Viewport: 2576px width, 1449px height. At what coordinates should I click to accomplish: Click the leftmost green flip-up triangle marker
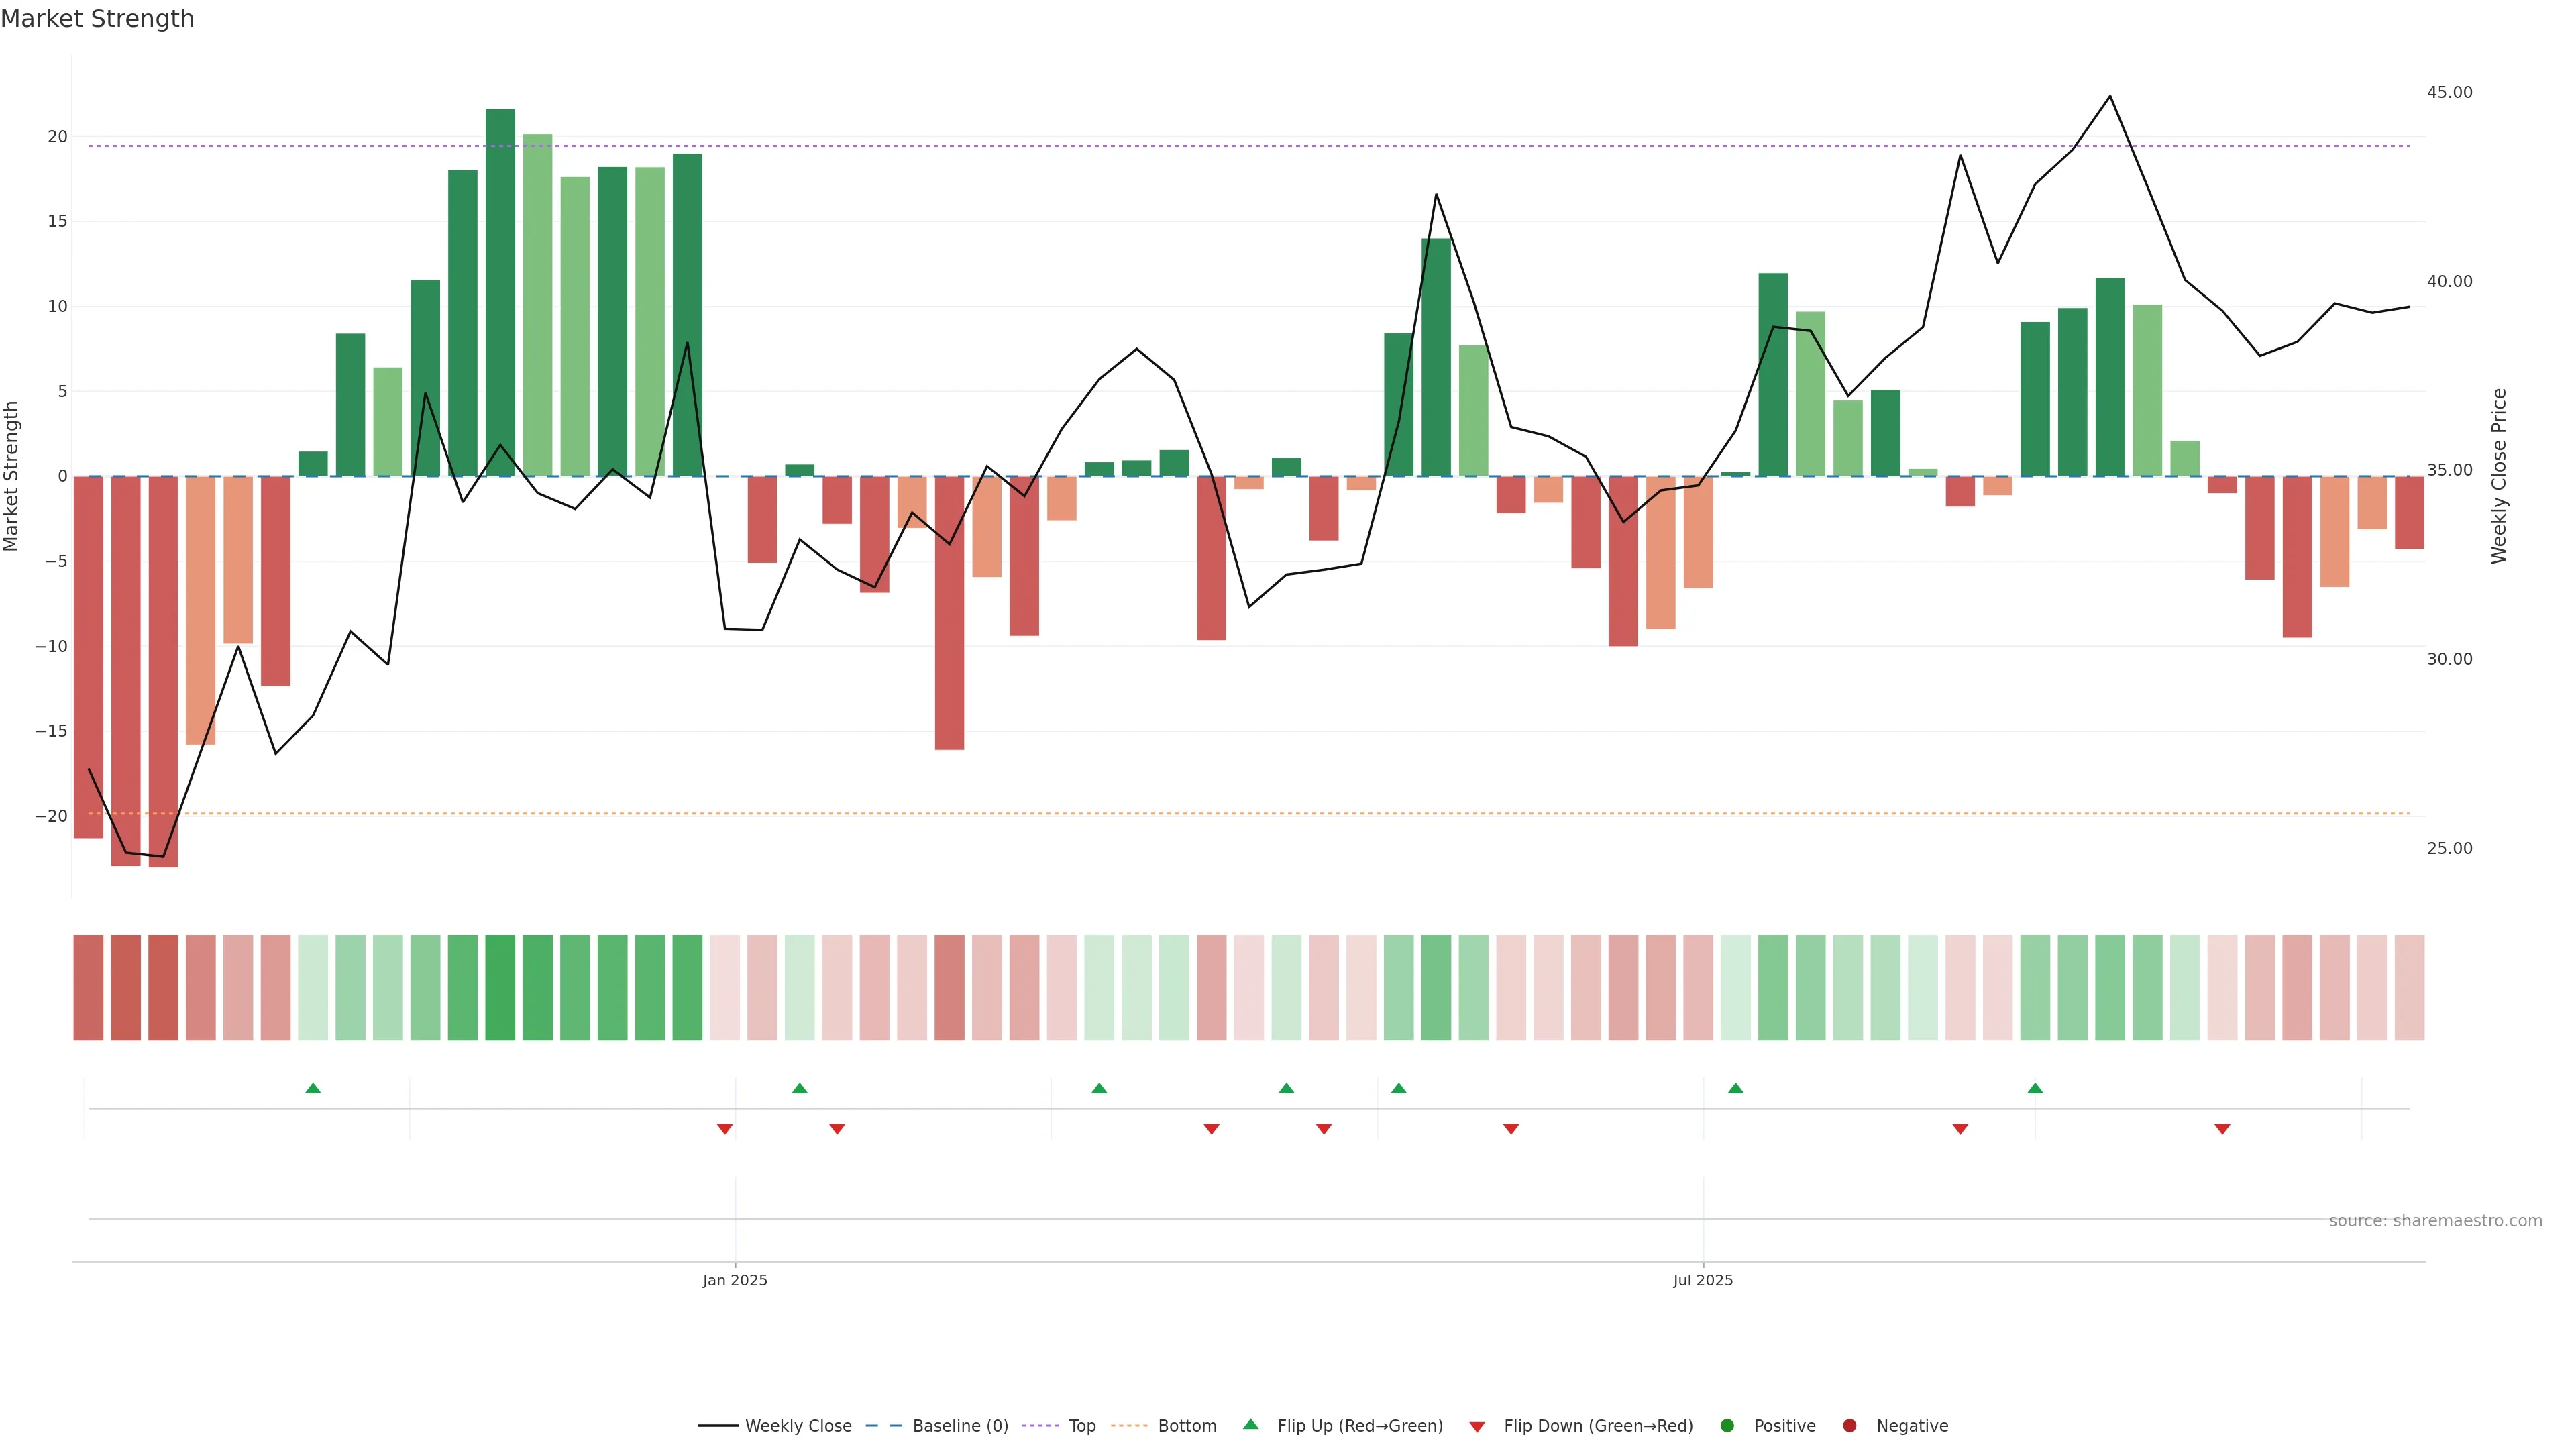click(x=313, y=1088)
